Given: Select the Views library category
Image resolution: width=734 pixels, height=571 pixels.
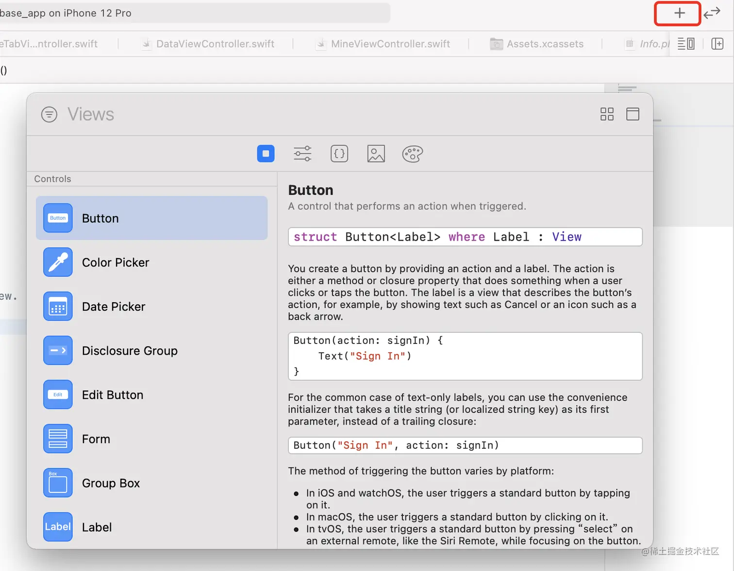Looking at the screenshot, I should (266, 154).
